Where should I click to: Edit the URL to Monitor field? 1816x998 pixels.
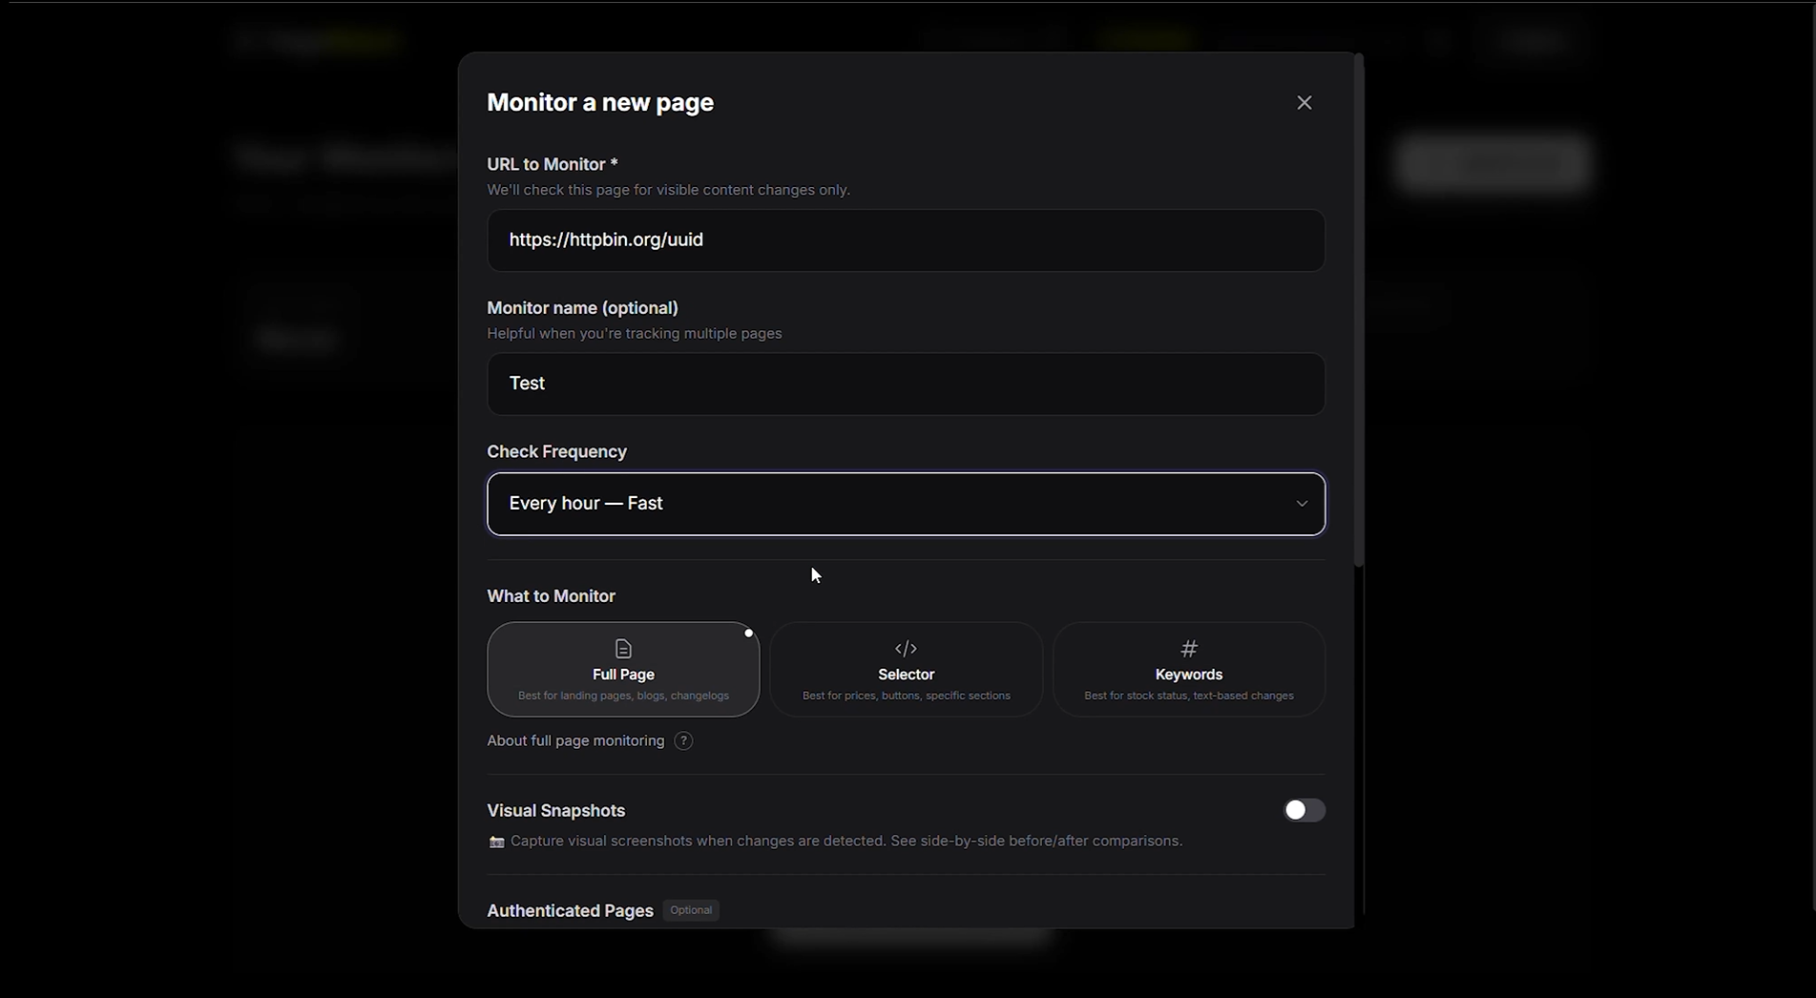(x=906, y=240)
